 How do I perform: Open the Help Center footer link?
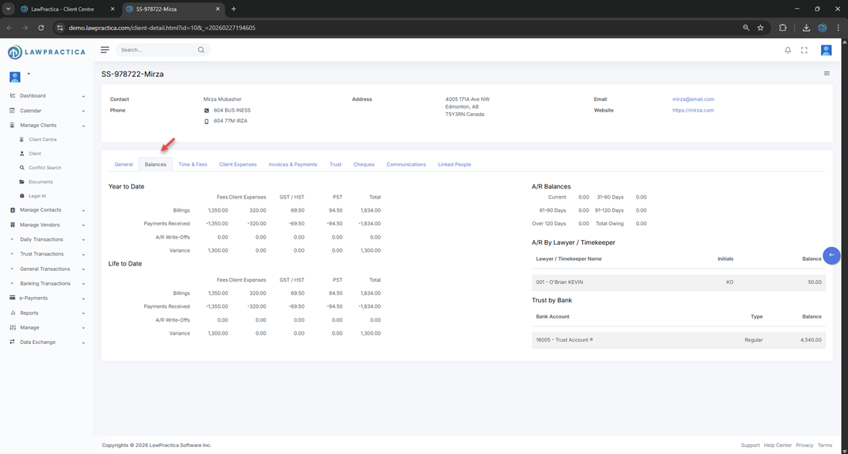click(777, 446)
